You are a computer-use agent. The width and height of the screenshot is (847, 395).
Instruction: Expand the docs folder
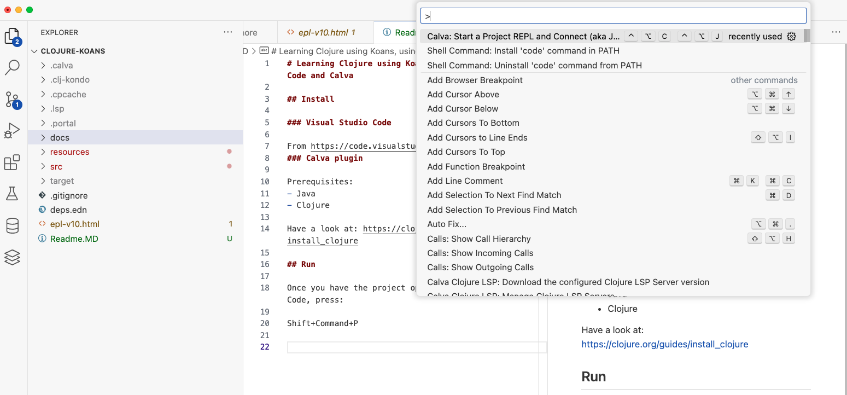click(44, 137)
